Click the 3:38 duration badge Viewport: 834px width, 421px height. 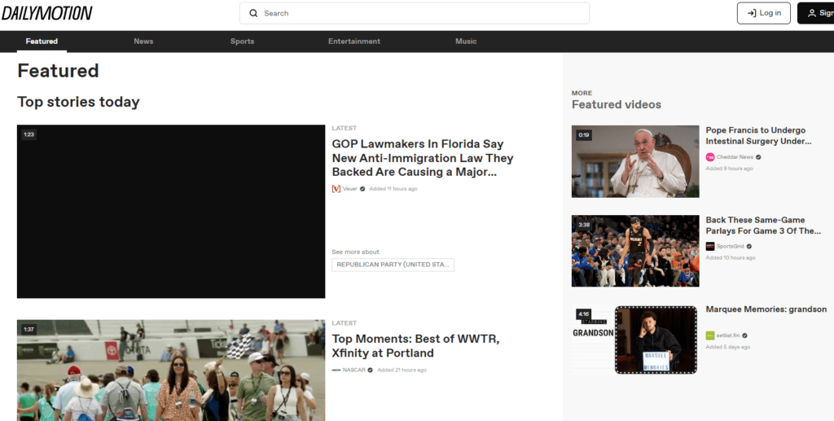tap(583, 225)
